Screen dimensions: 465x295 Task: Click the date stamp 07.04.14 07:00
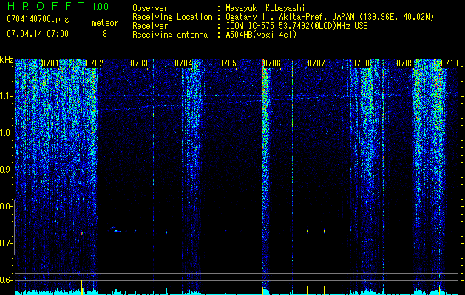pos(38,34)
